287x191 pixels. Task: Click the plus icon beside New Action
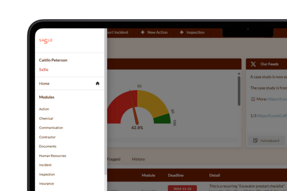click(143, 32)
